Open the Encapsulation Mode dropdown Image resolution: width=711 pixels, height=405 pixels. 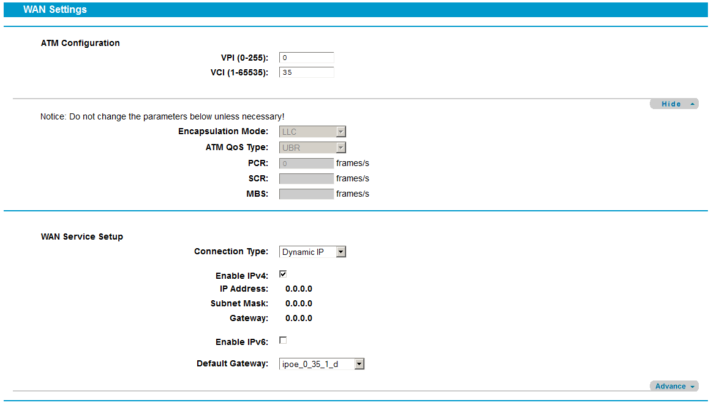tap(312, 131)
